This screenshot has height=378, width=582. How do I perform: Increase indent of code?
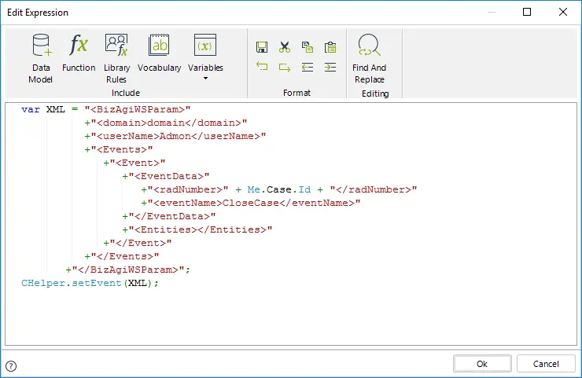(x=330, y=67)
